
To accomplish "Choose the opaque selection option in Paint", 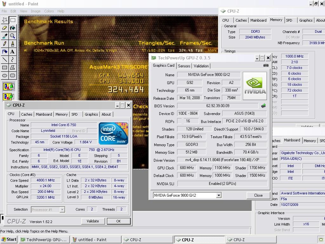I will 9,86.
